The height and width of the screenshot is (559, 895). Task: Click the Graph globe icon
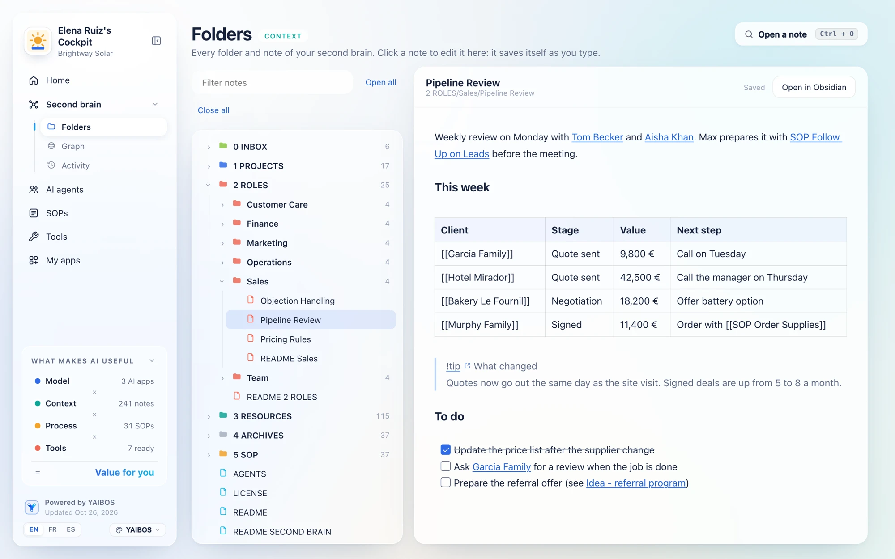(51, 146)
